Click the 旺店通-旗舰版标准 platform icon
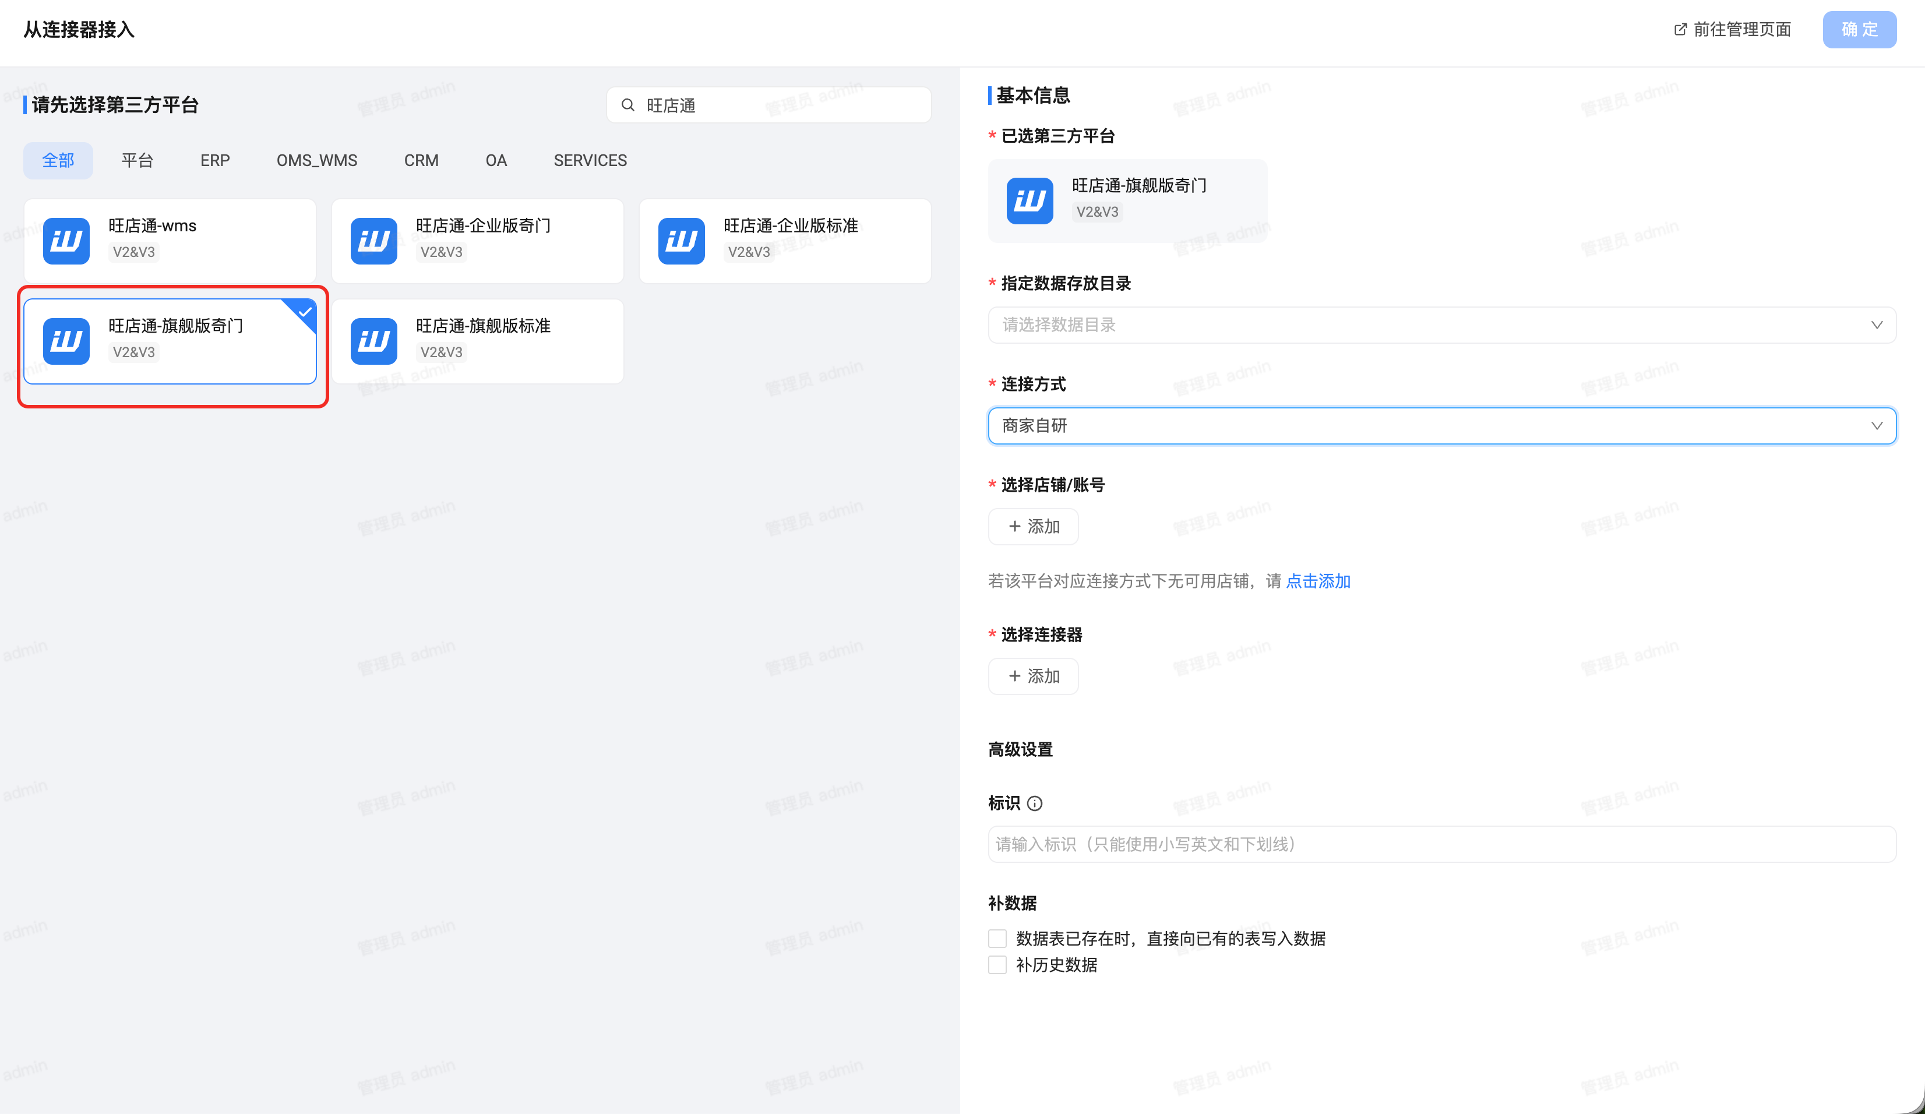 click(373, 341)
